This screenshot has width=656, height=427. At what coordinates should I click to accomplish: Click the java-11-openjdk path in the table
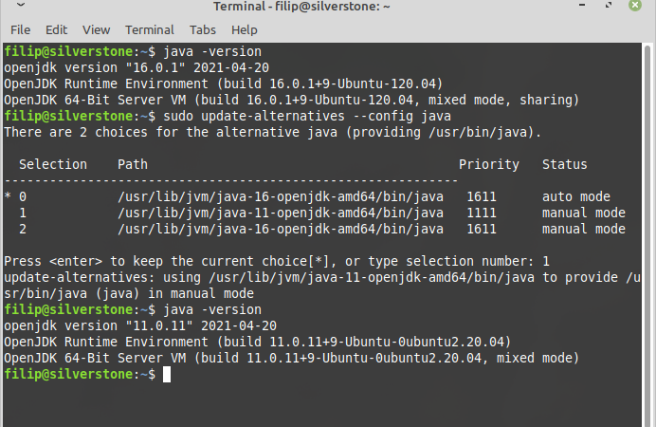281,213
